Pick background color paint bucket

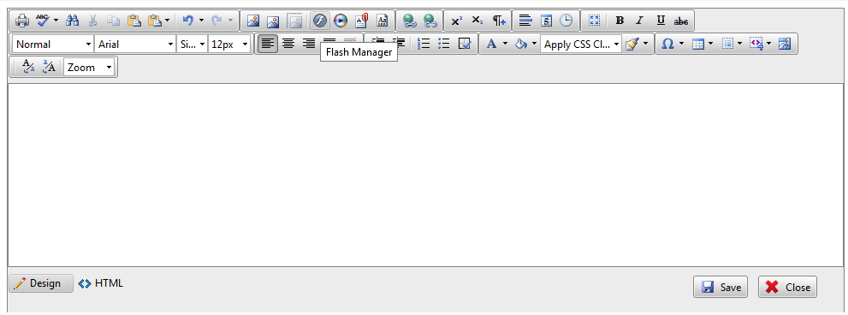(x=521, y=45)
